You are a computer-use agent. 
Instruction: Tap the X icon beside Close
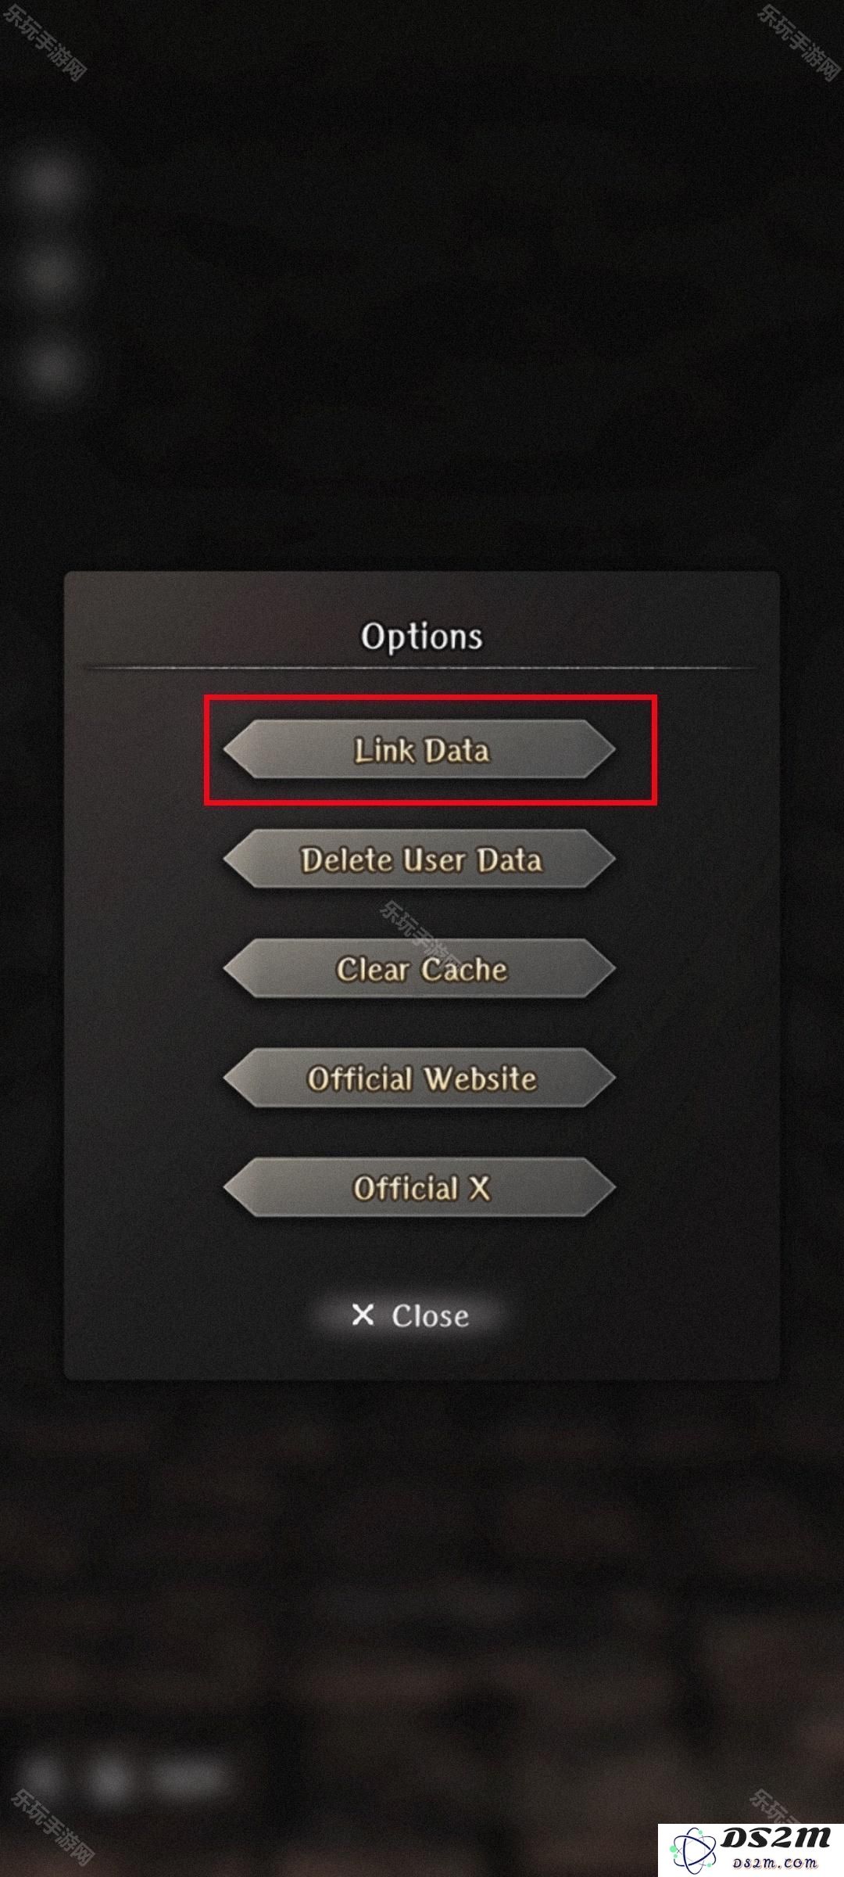point(363,1315)
